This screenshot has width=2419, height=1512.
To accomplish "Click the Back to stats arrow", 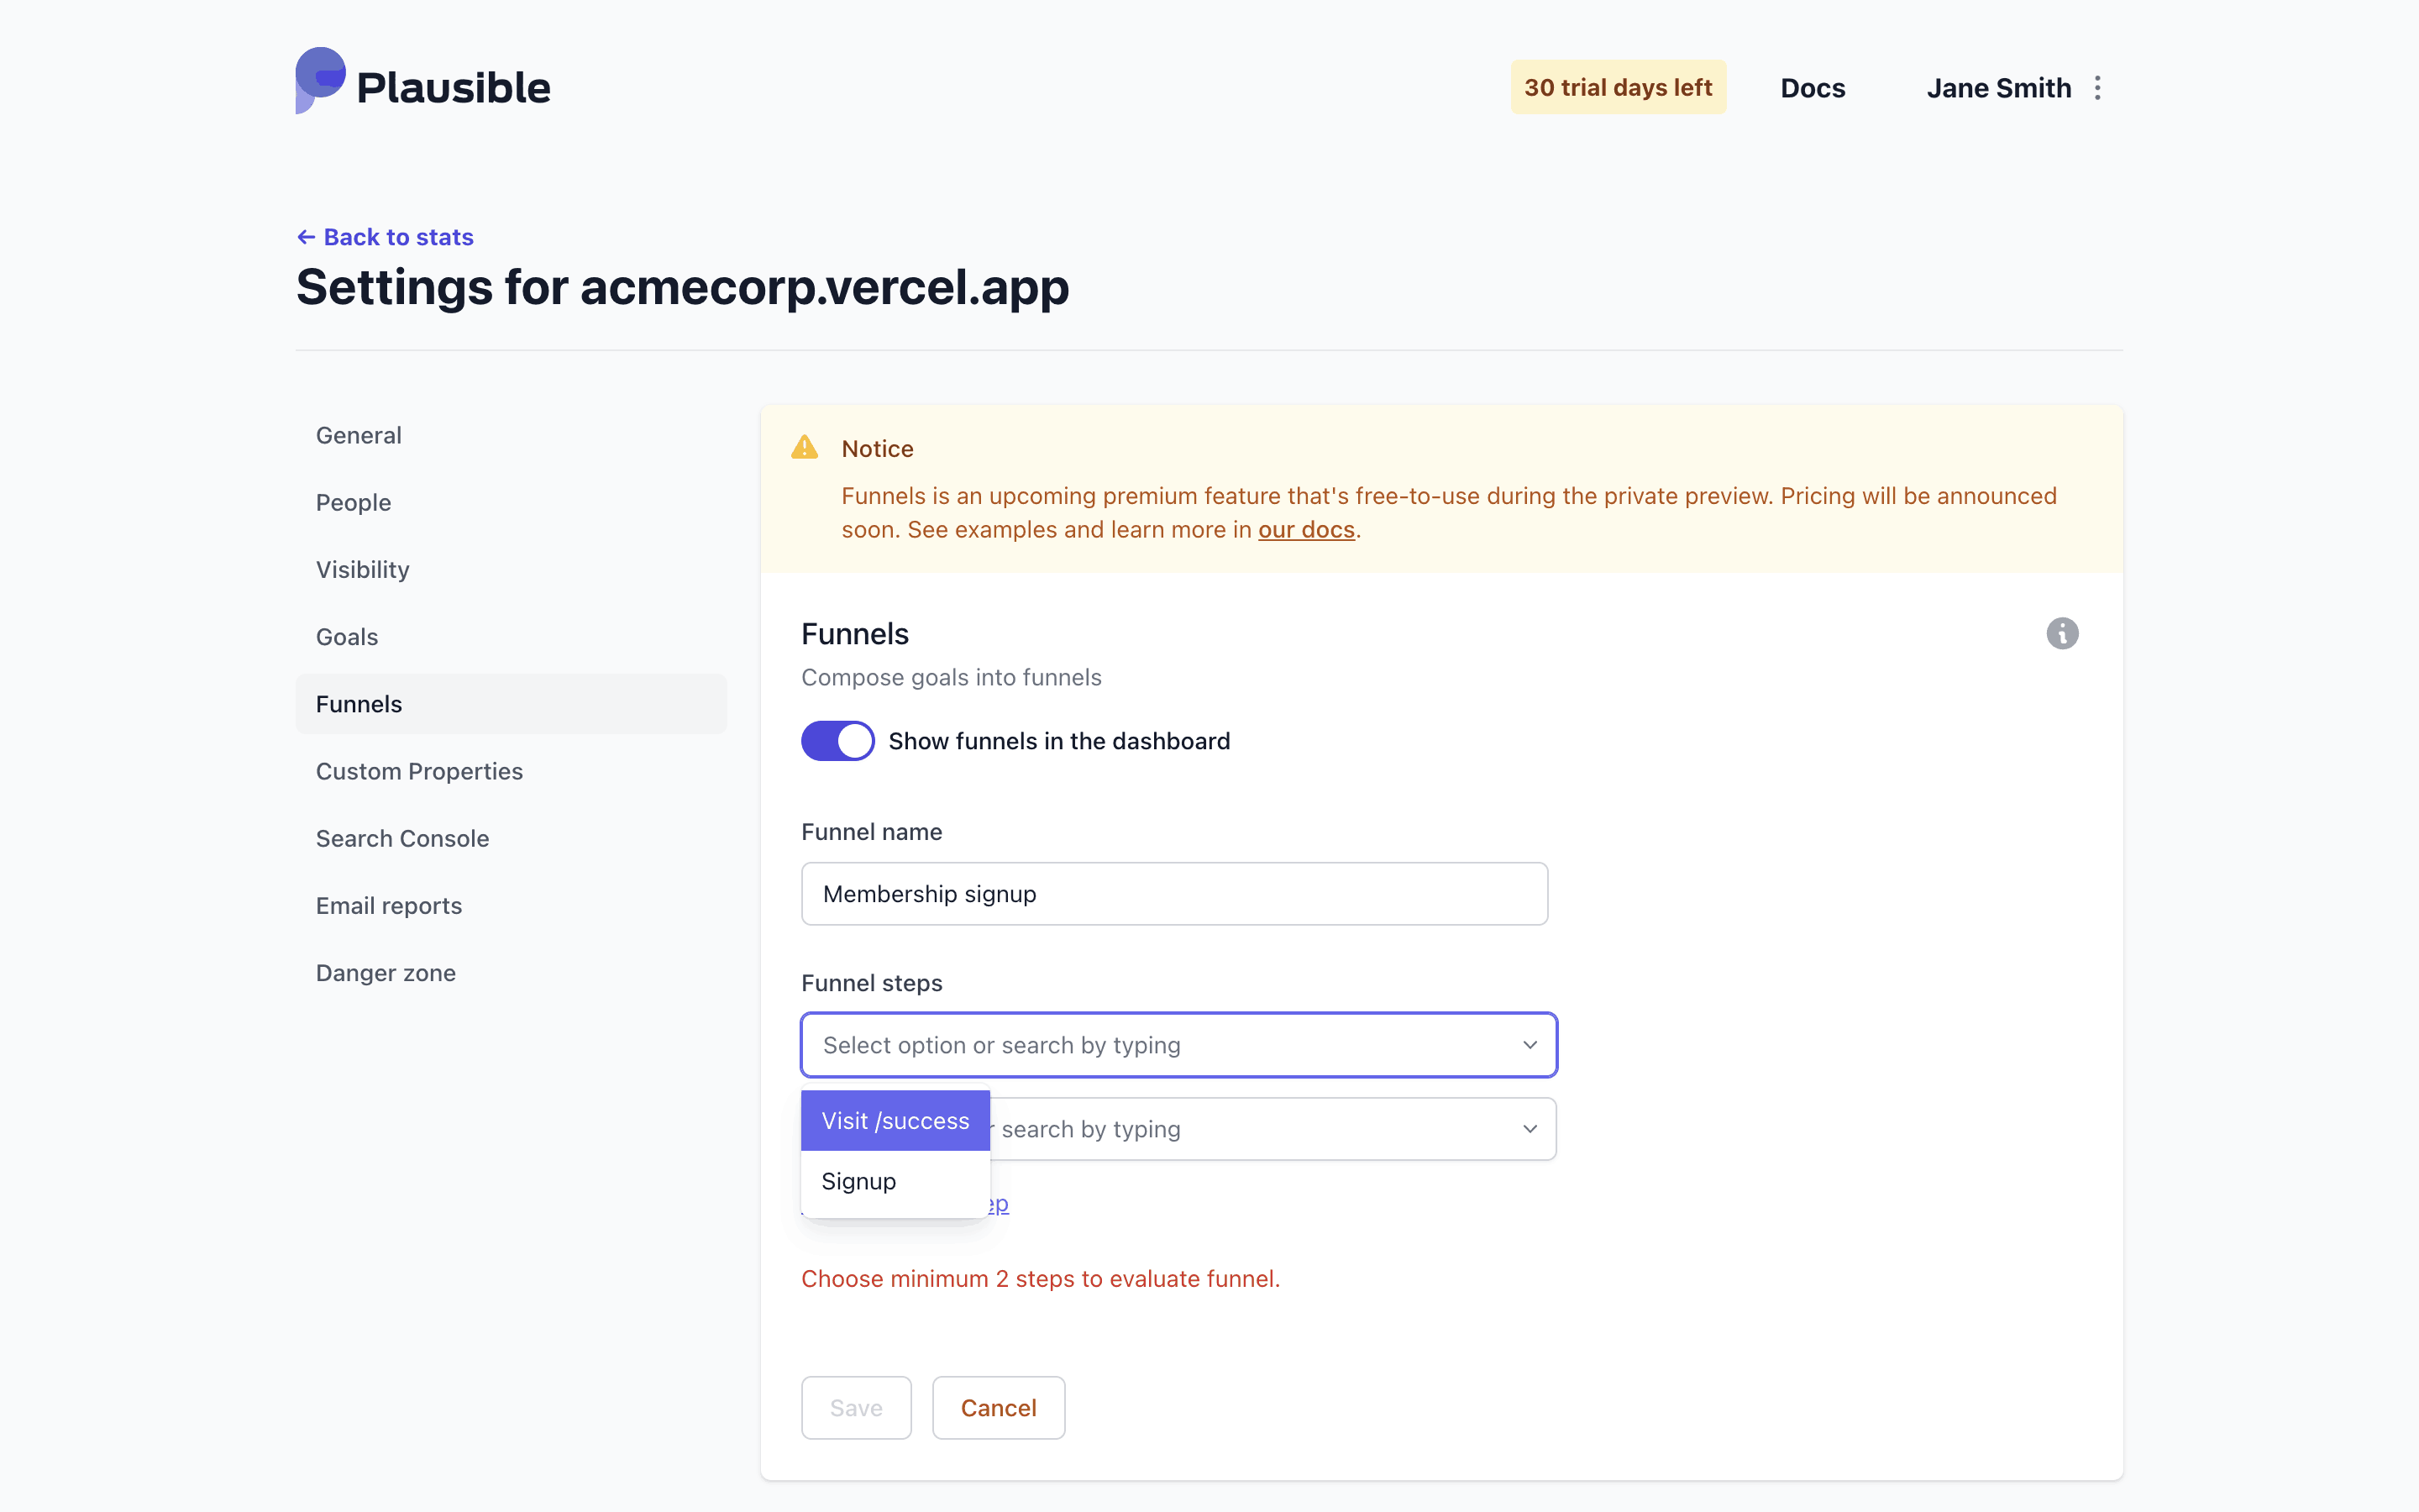I will (306, 237).
